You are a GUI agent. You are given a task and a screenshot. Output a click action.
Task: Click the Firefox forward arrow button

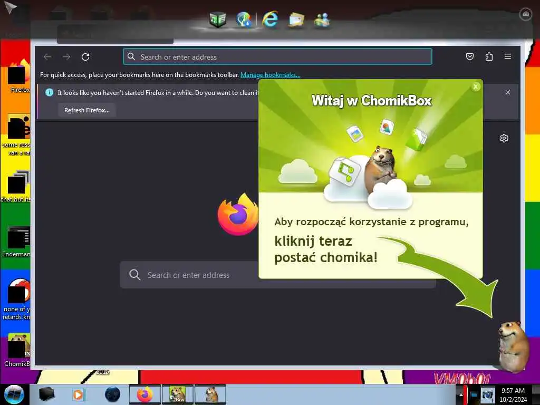(x=66, y=57)
